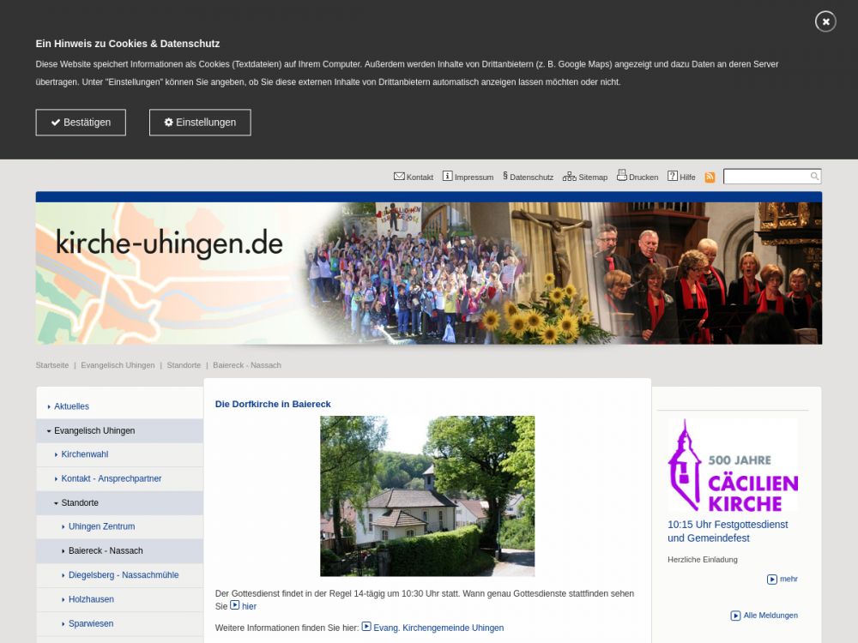This screenshot has width=858, height=643.
Task: Open the Kontakt envelope link
Action: point(413,177)
